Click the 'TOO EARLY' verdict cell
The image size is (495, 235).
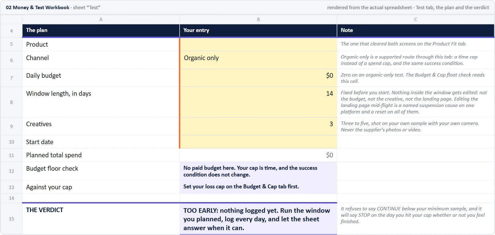pos(258,219)
